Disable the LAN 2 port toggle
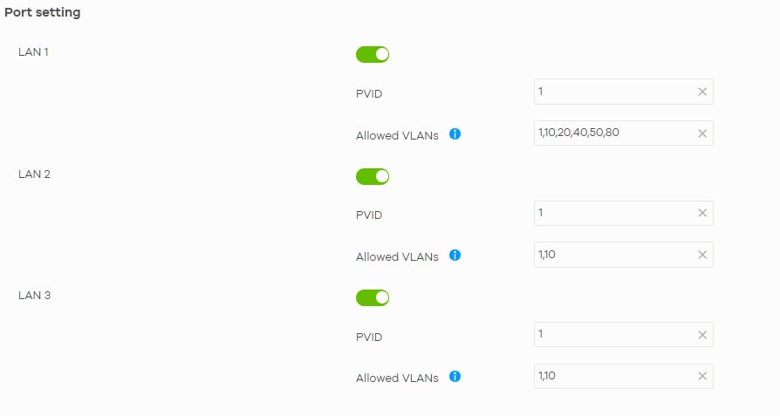The width and height of the screenshot is (780, 416). tap(373, 177)
